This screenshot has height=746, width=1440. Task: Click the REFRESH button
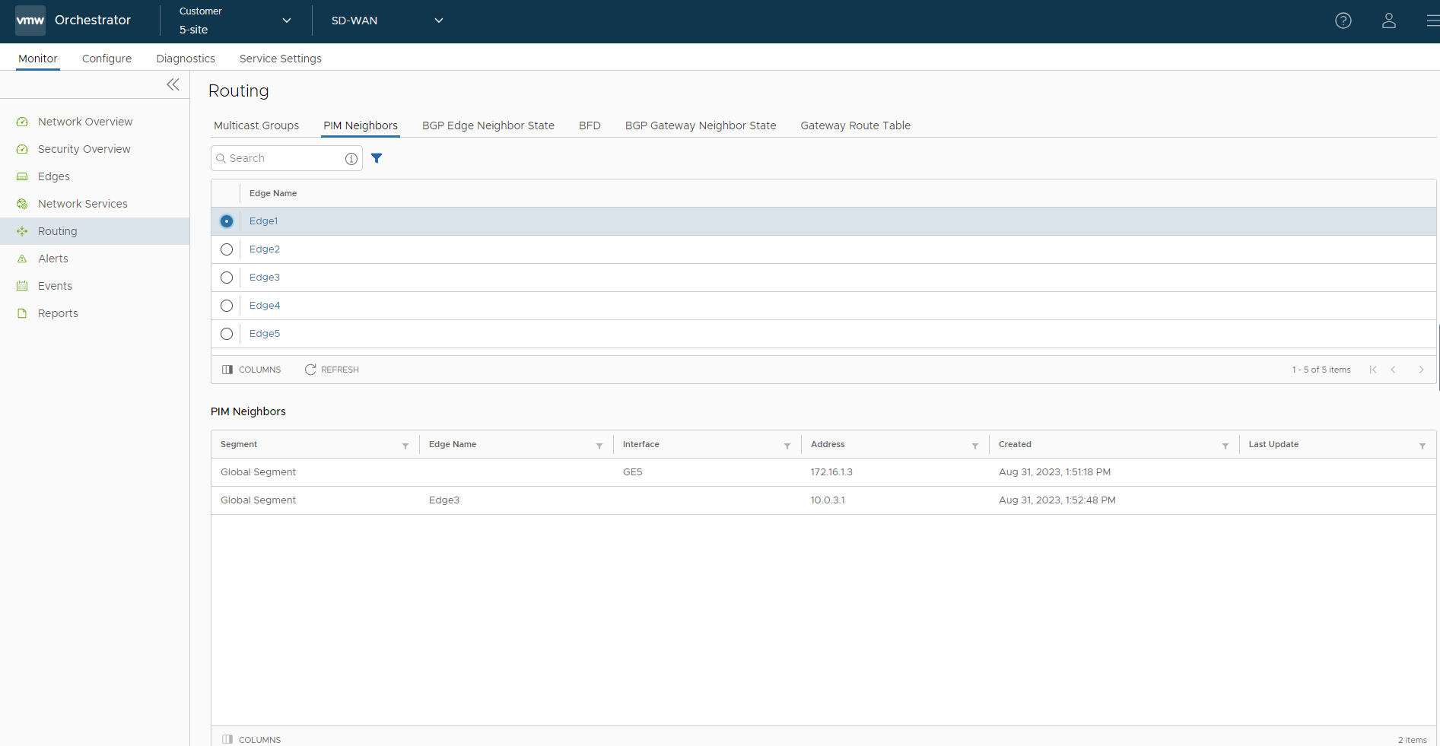332,370
